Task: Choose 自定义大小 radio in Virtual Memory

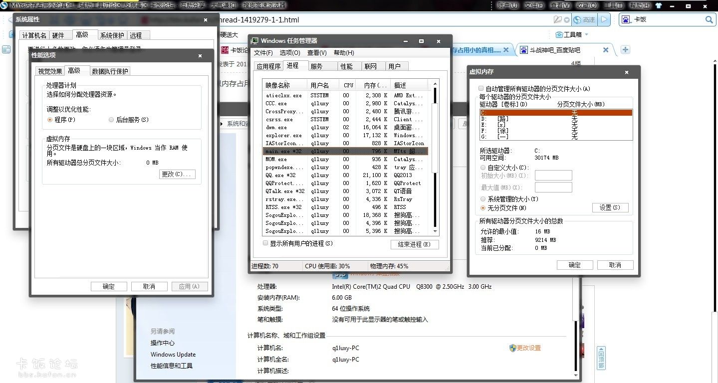Action: (x=482, y=168)
